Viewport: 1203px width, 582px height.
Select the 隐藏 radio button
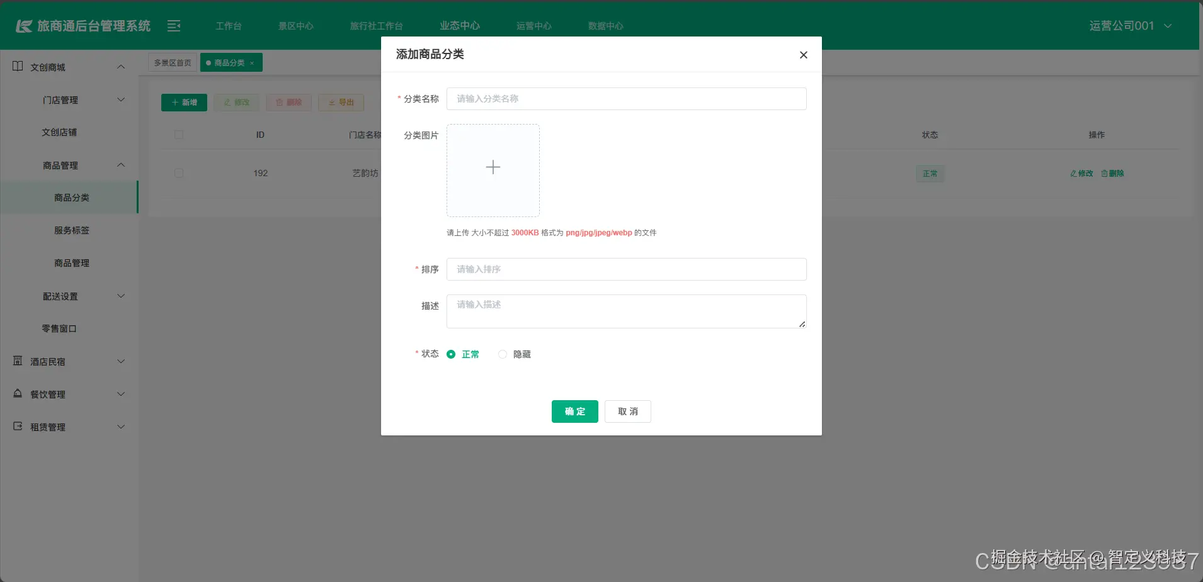pos(502,354)
